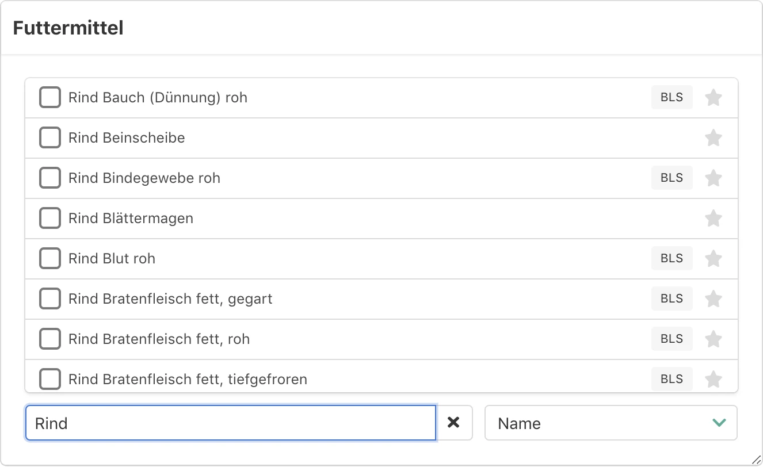The image size is (763, 467).
Task: Star Rind Bratenfleisch fett, gegart
Action: click(x=714, y=298)
